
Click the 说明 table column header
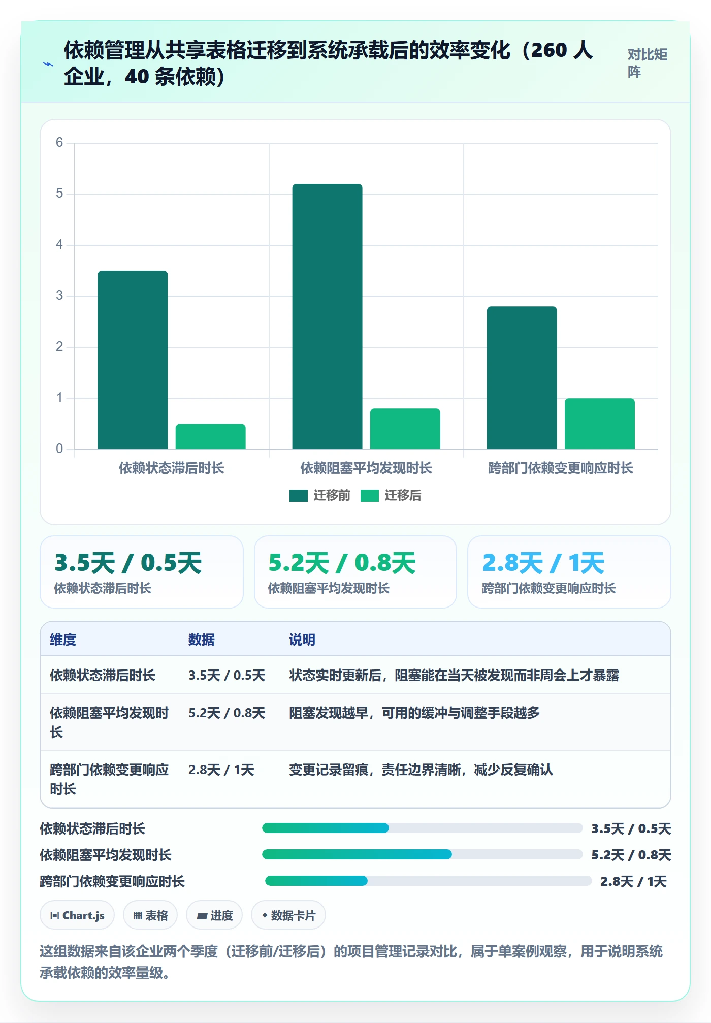(x=302, y=640)
